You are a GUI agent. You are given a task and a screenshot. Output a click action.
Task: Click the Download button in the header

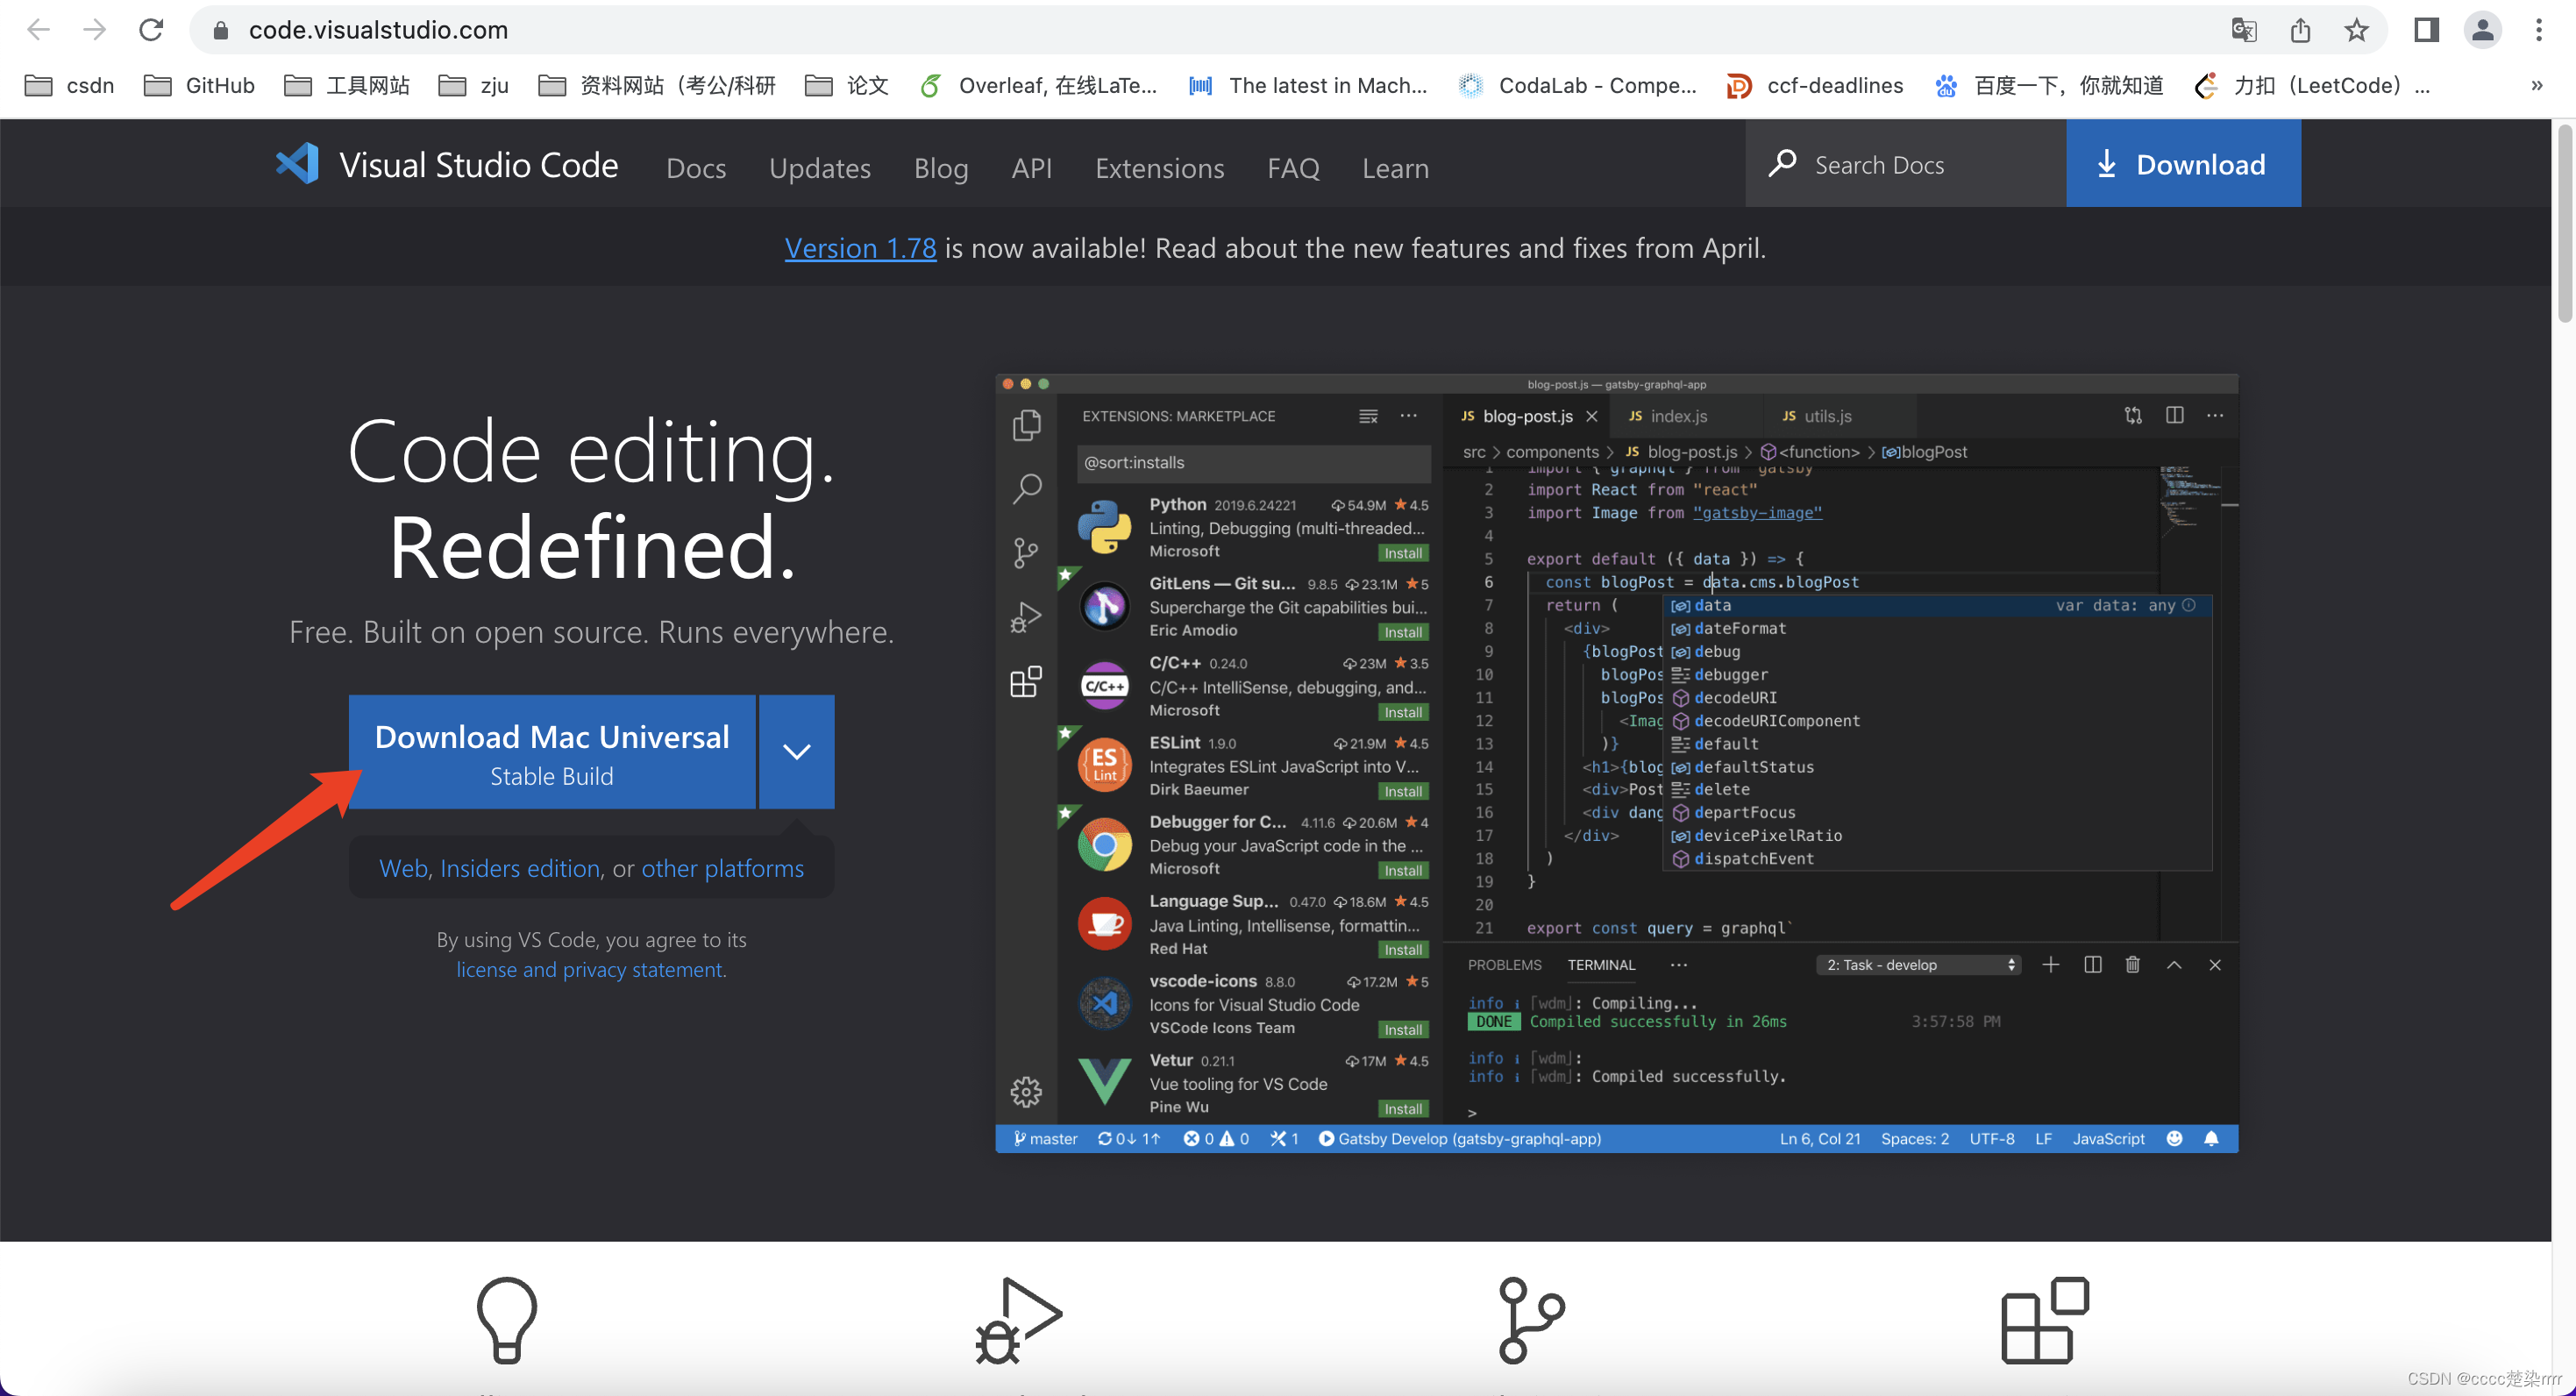(2183, 164)
